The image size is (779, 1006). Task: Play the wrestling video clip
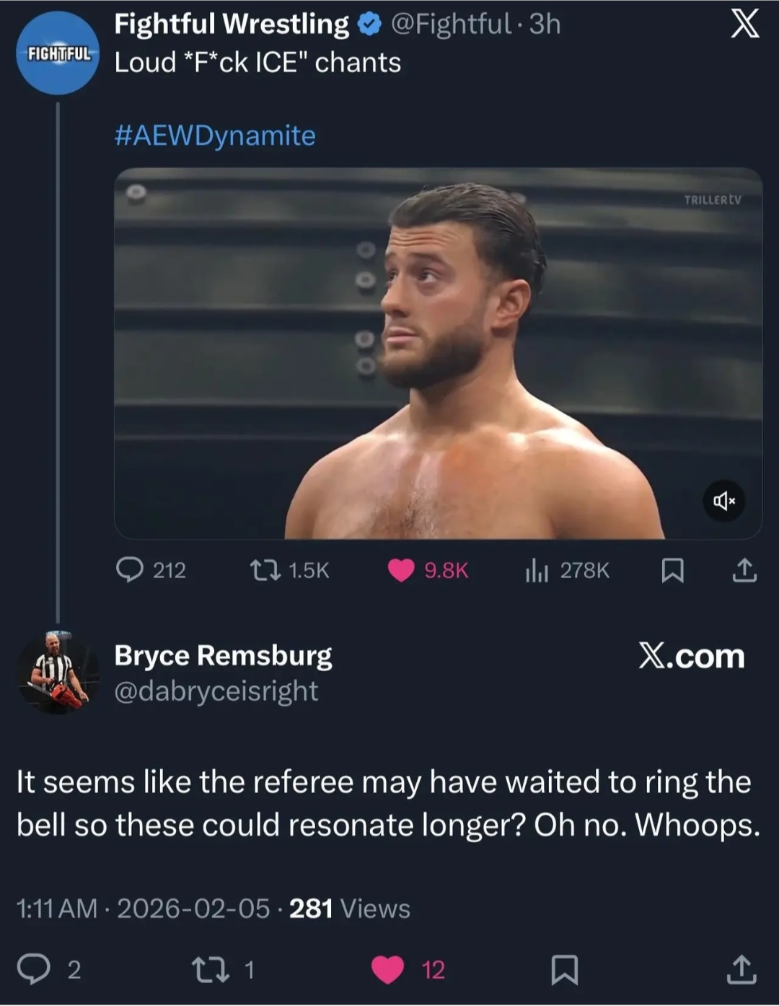click(438, 354)
